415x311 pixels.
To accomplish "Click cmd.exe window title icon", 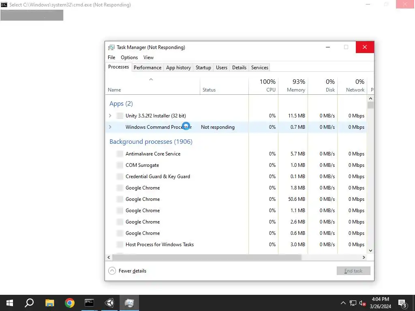I will coord(4,5).
